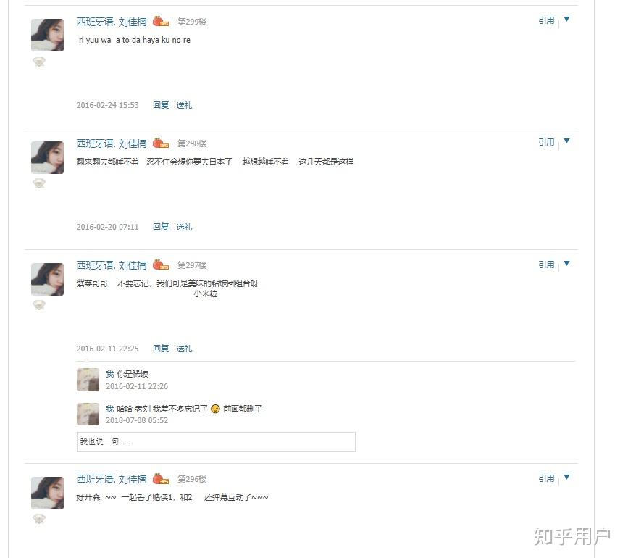The height and width of the screenshot is (558, 628).
Task: Click the smiley emoji in the 2018 comment
Action: [x=215, y=409]
